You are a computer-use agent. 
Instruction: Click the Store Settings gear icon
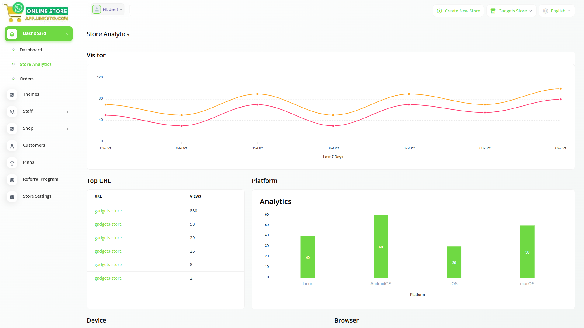[x=12, y=197]
